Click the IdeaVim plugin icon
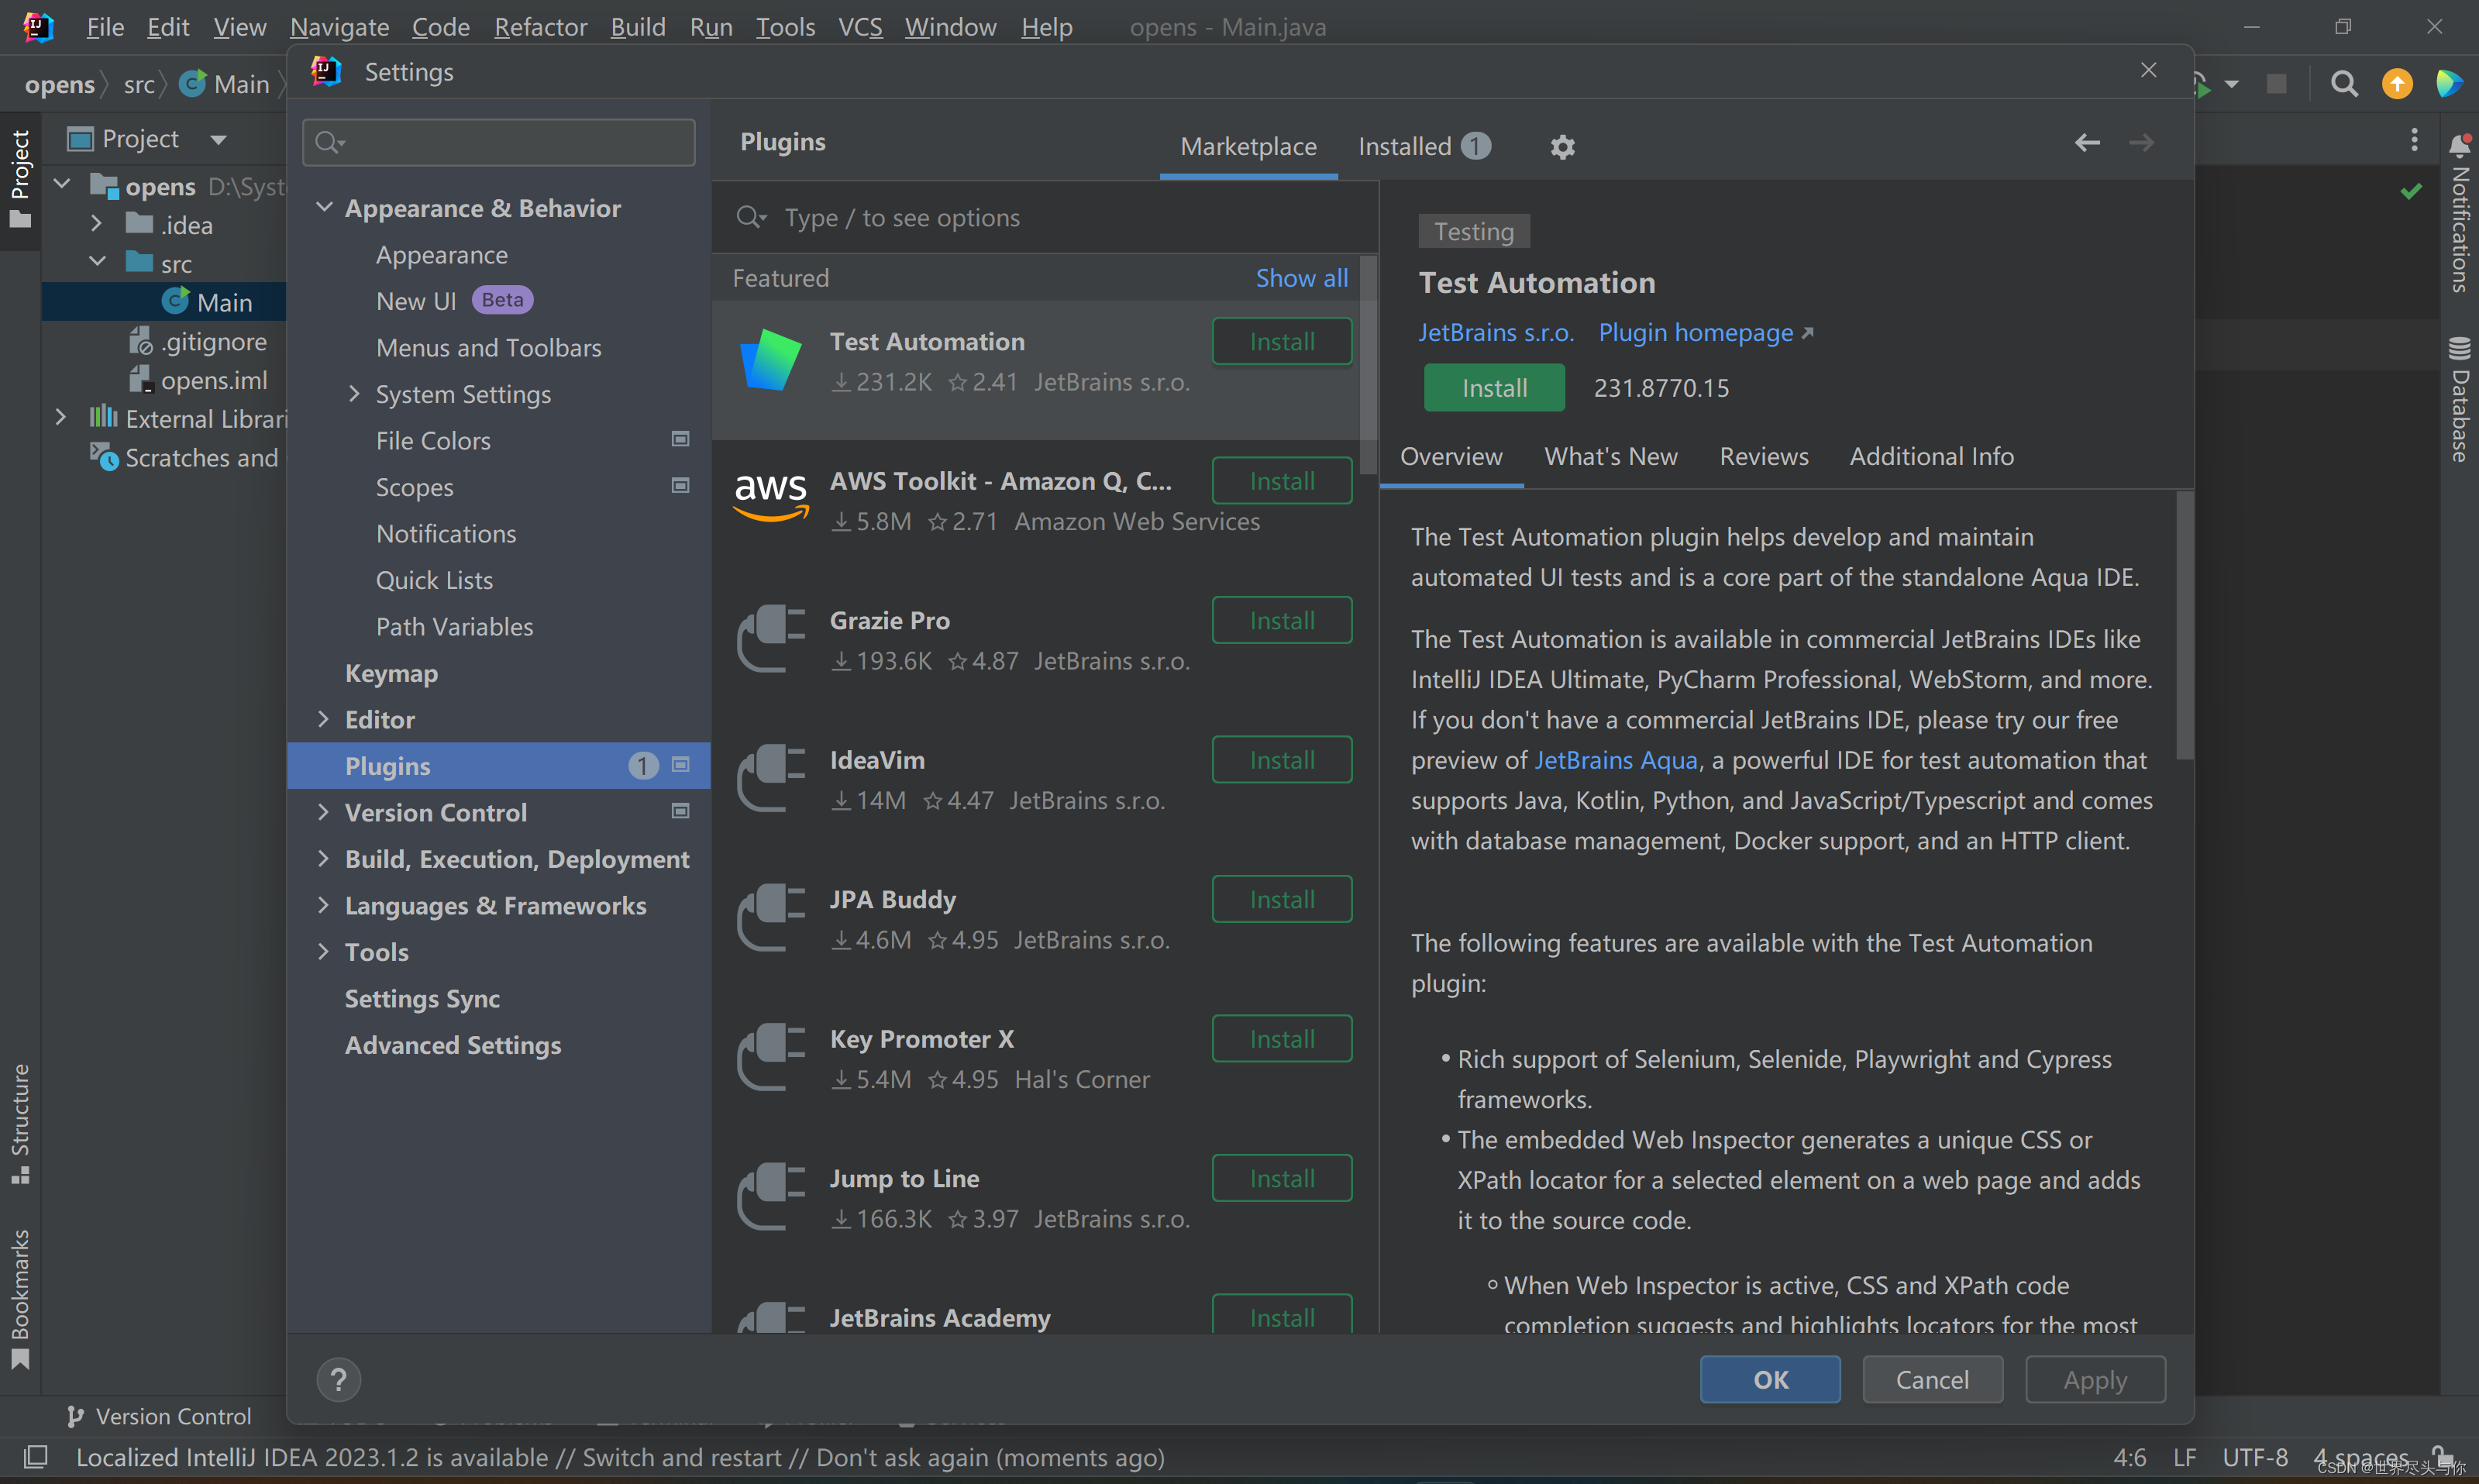Viewport: 2479px width, 1484px height. pos(770,778)
